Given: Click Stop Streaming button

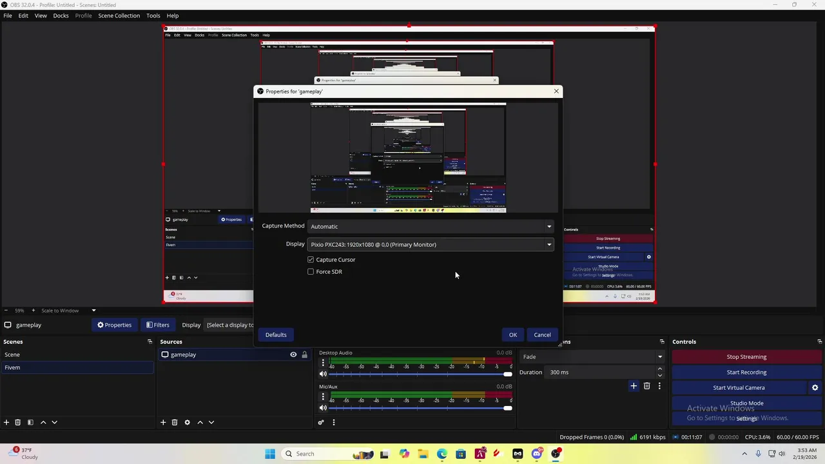Looking at the screenshot, I should [x=746, y=356].
